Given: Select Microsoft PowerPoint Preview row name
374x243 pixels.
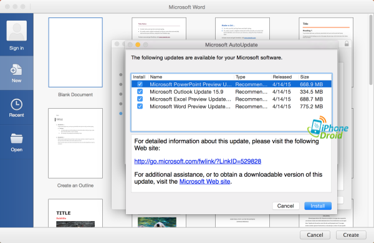Looking at the screenshot, I should 191,84.
